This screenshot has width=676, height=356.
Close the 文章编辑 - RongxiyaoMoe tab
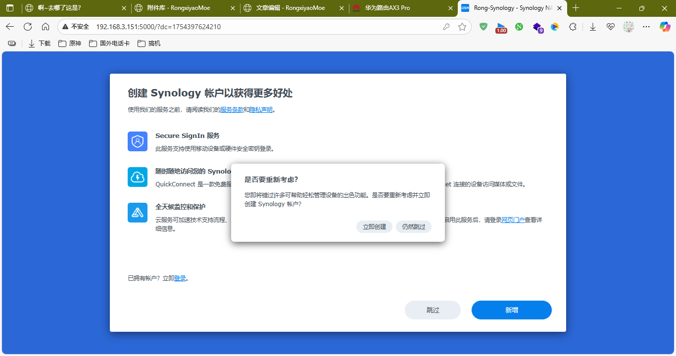coord(341,8)
